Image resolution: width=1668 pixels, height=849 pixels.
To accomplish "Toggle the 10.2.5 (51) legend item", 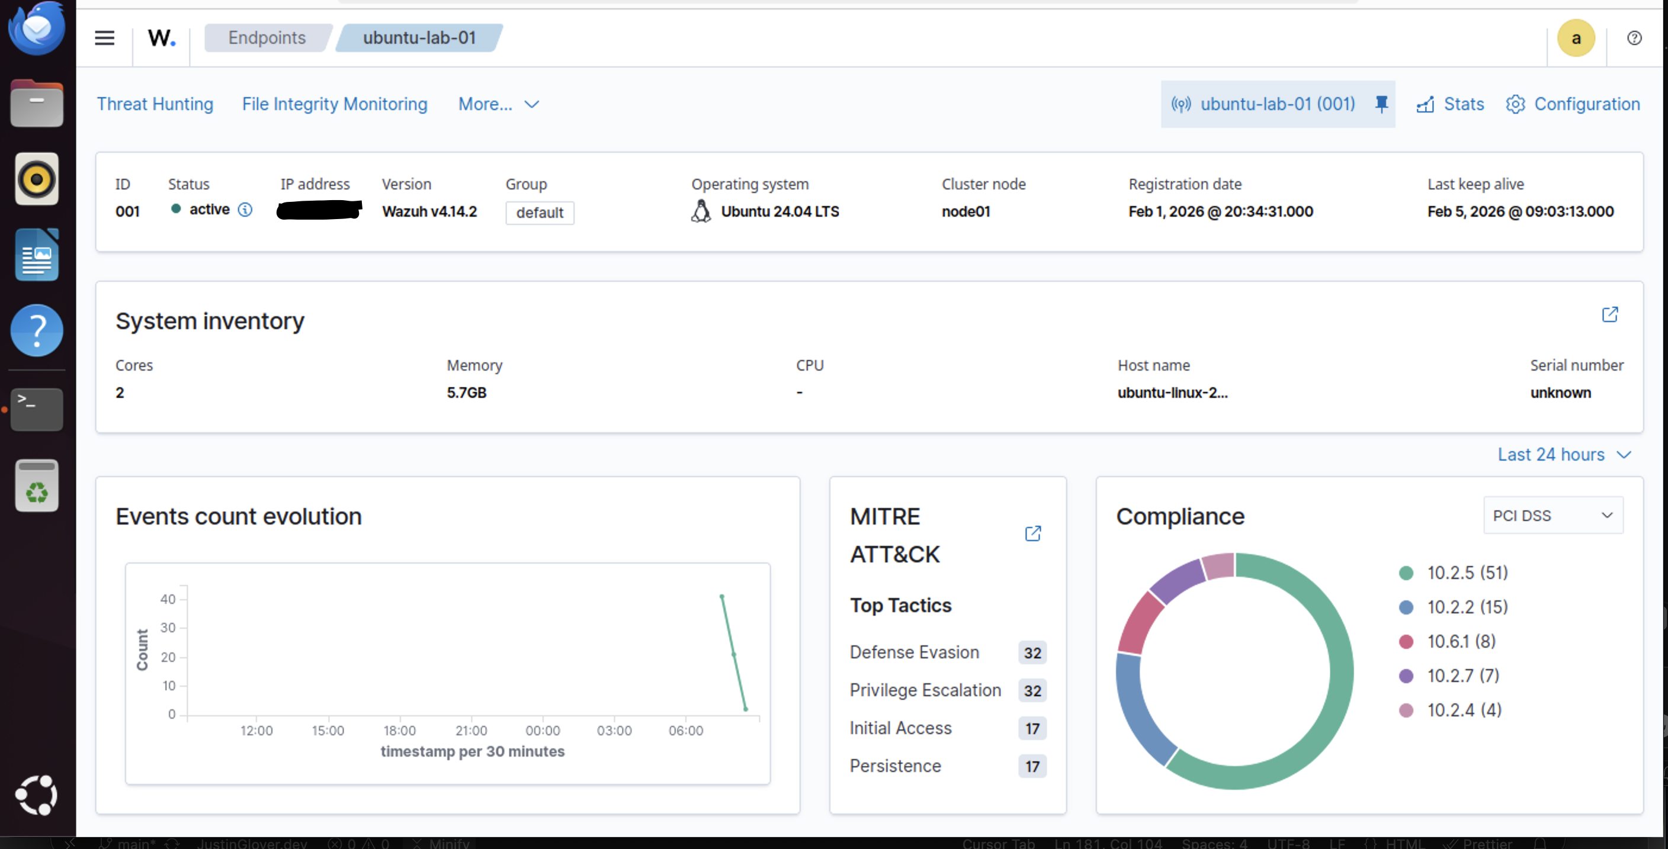I will coord(1467,573).
